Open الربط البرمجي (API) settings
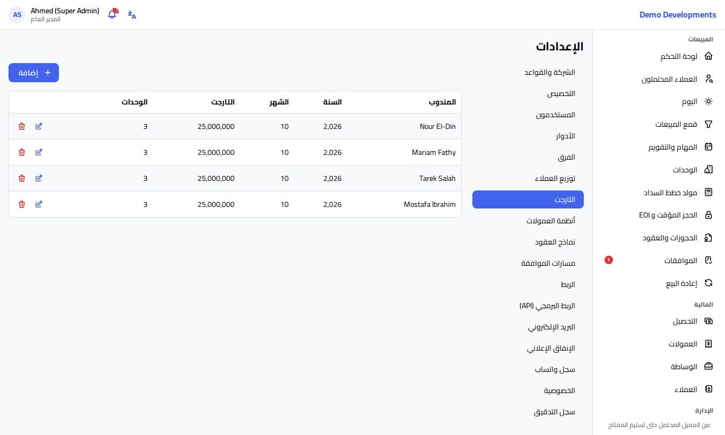This screenshot has width=725, height=435. (528, 306)
